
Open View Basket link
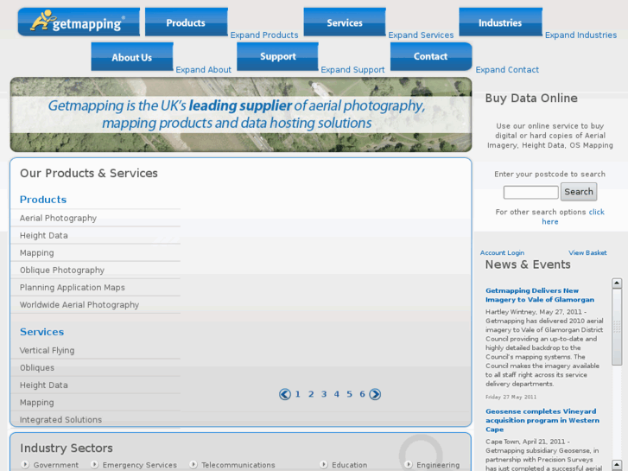[x=587, y=252]
